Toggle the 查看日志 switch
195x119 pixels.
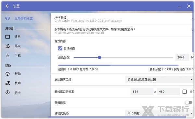(188, 103)
